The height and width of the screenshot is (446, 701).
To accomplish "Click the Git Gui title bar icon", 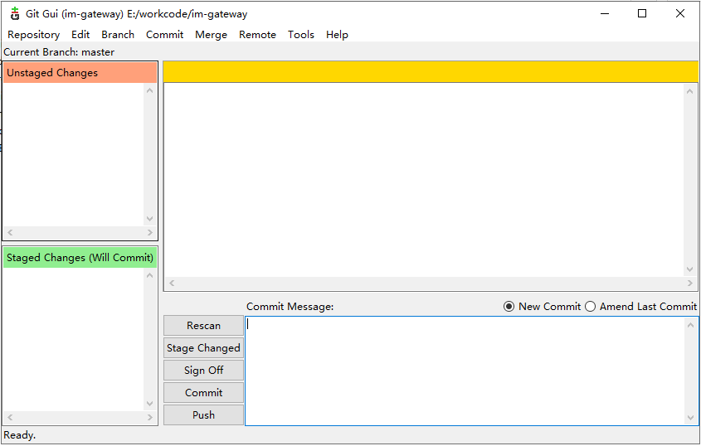I will pyautogui.click(x=14, y=13).
